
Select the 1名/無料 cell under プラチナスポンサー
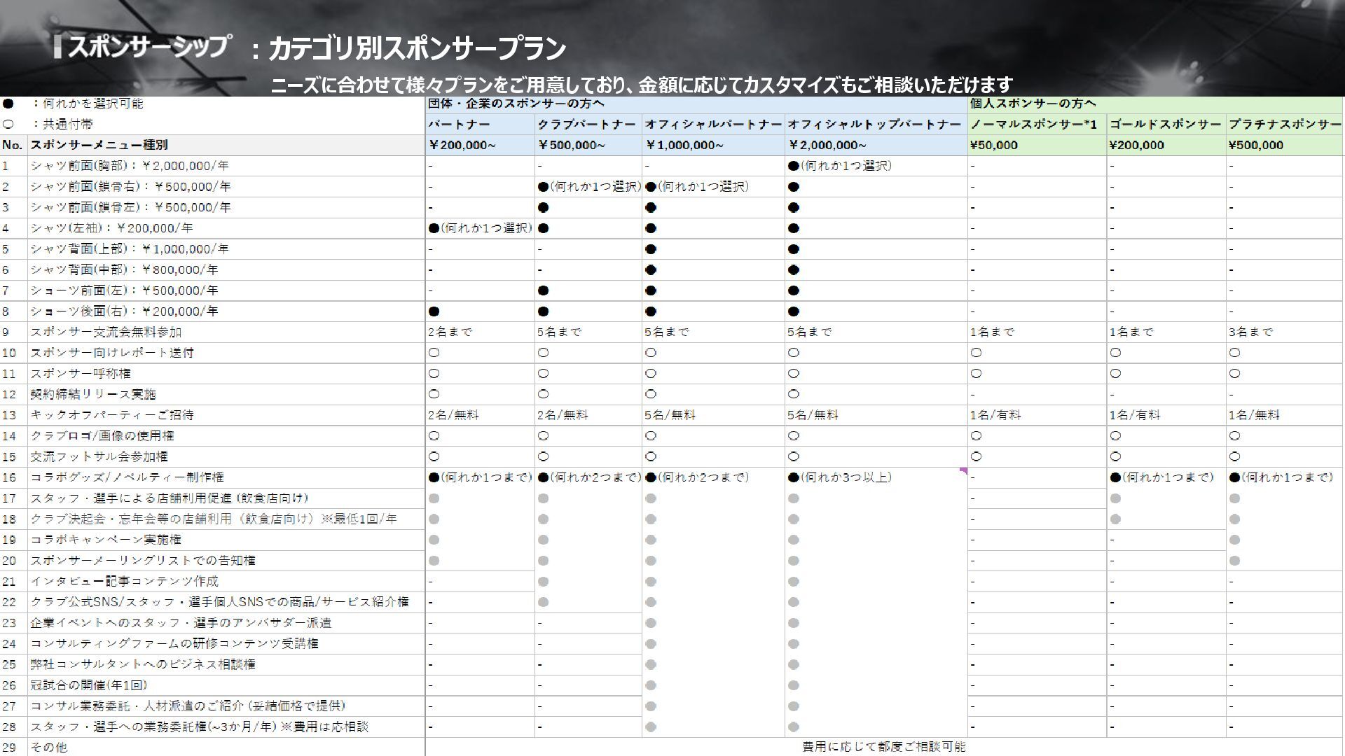click(1254, 415)
